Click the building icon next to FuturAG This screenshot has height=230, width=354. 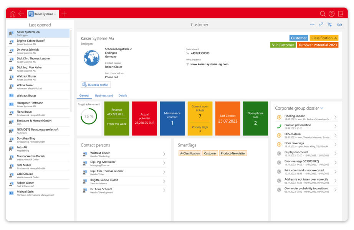[x=11, y=149]
